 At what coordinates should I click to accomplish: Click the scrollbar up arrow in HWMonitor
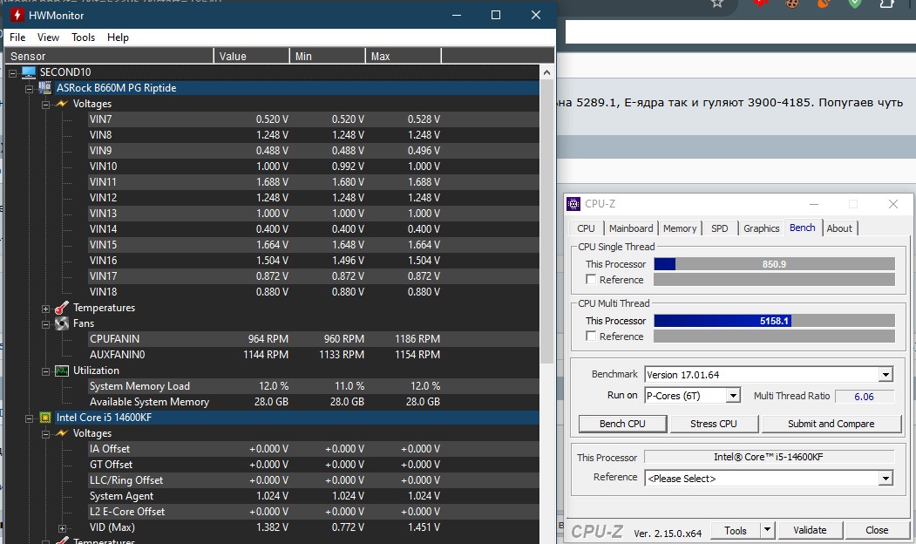click(x=546, y=72)
